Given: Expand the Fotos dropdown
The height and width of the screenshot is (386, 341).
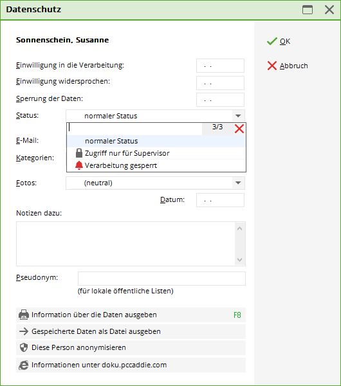Looking at the screenshot, I should 238,183.
